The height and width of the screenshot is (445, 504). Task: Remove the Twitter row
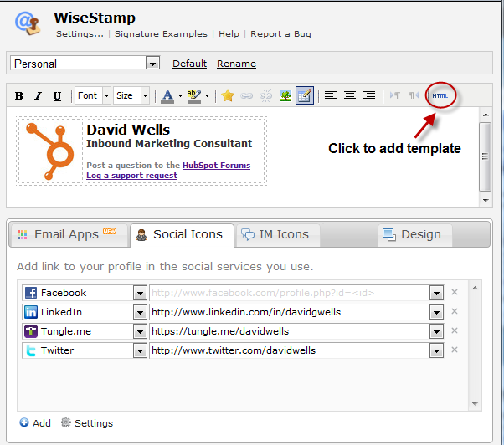tap(454, 350)
